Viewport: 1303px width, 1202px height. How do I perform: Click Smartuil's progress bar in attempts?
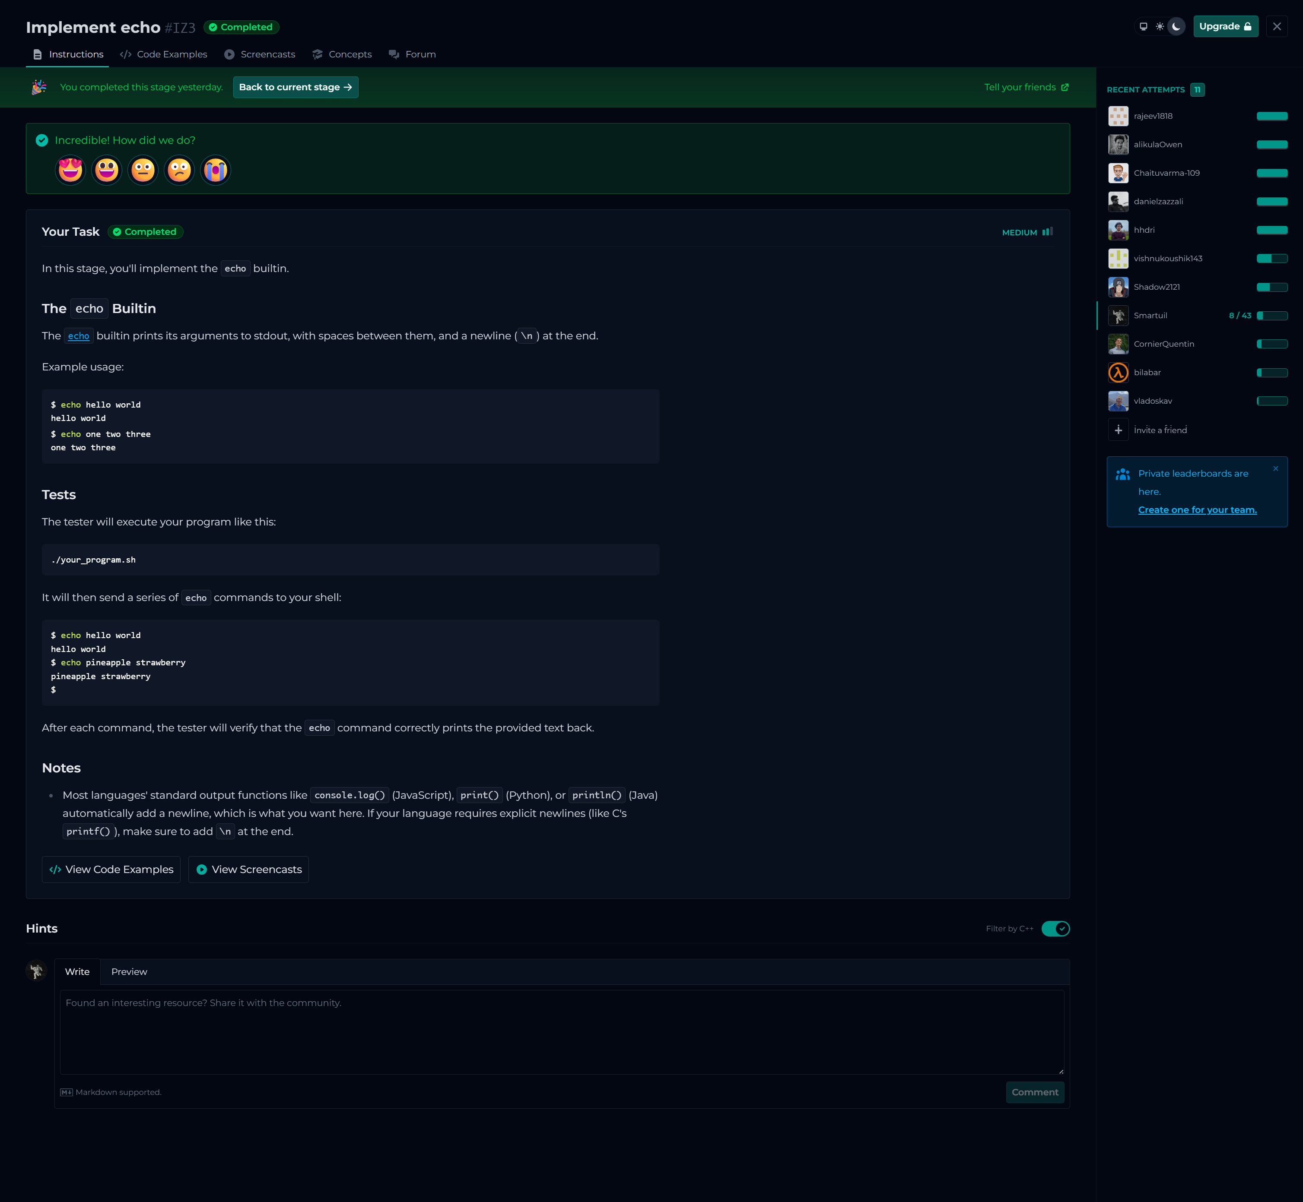tap(1272, 316)
